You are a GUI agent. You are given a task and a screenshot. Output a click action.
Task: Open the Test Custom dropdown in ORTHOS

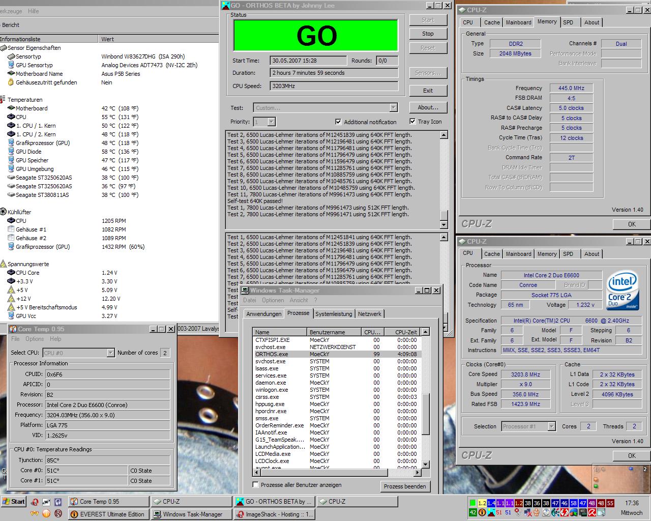click(x=393, y=107)
